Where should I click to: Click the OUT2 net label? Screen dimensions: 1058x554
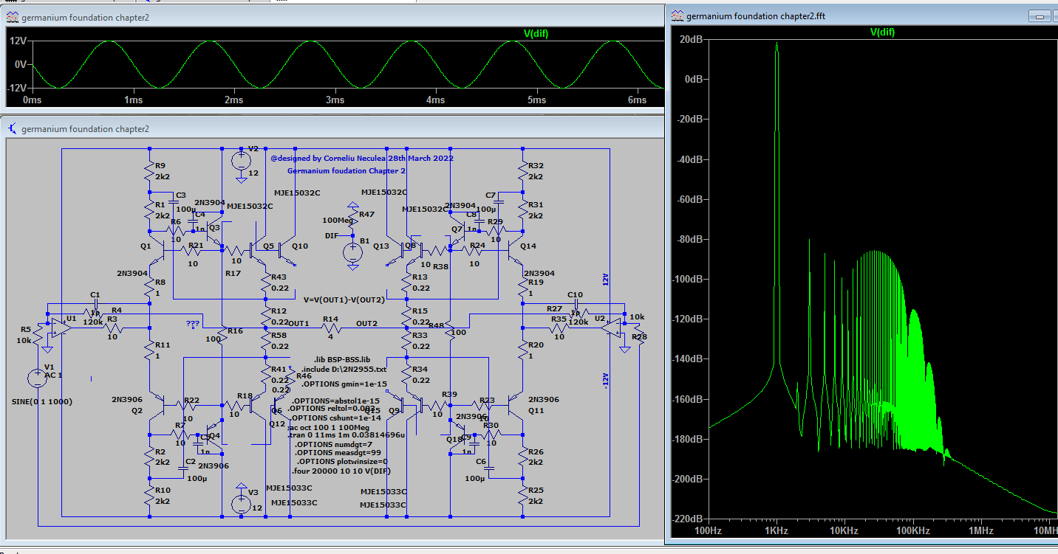367,323
